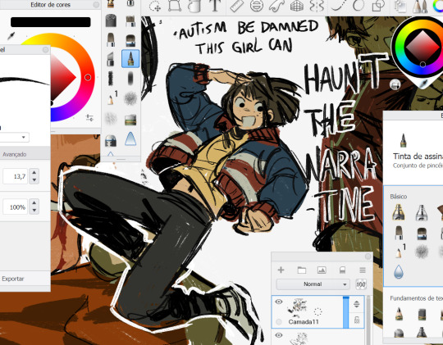Select the flat brush under Básico
This screenshot has width=443, height=345.
422,234
